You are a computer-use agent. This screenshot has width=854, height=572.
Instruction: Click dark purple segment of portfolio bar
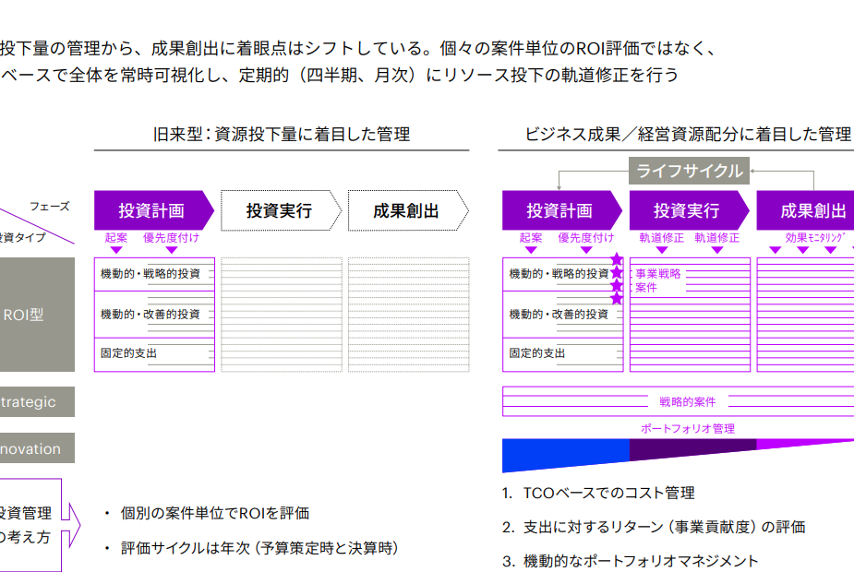(x=692, y=447)
